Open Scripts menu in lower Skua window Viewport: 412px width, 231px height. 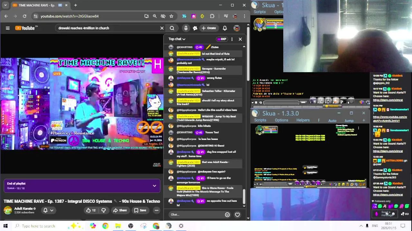click(260, 120)
